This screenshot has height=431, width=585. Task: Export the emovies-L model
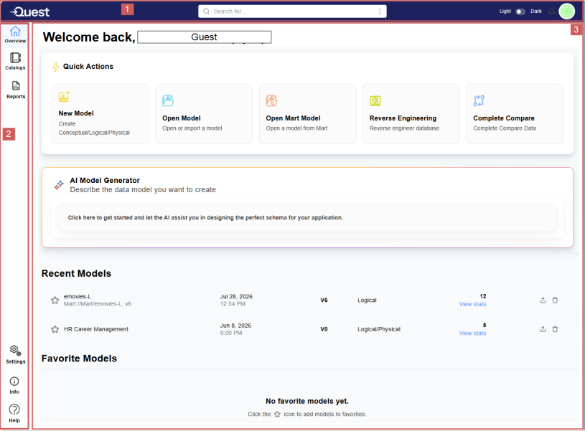pos(543,300)
